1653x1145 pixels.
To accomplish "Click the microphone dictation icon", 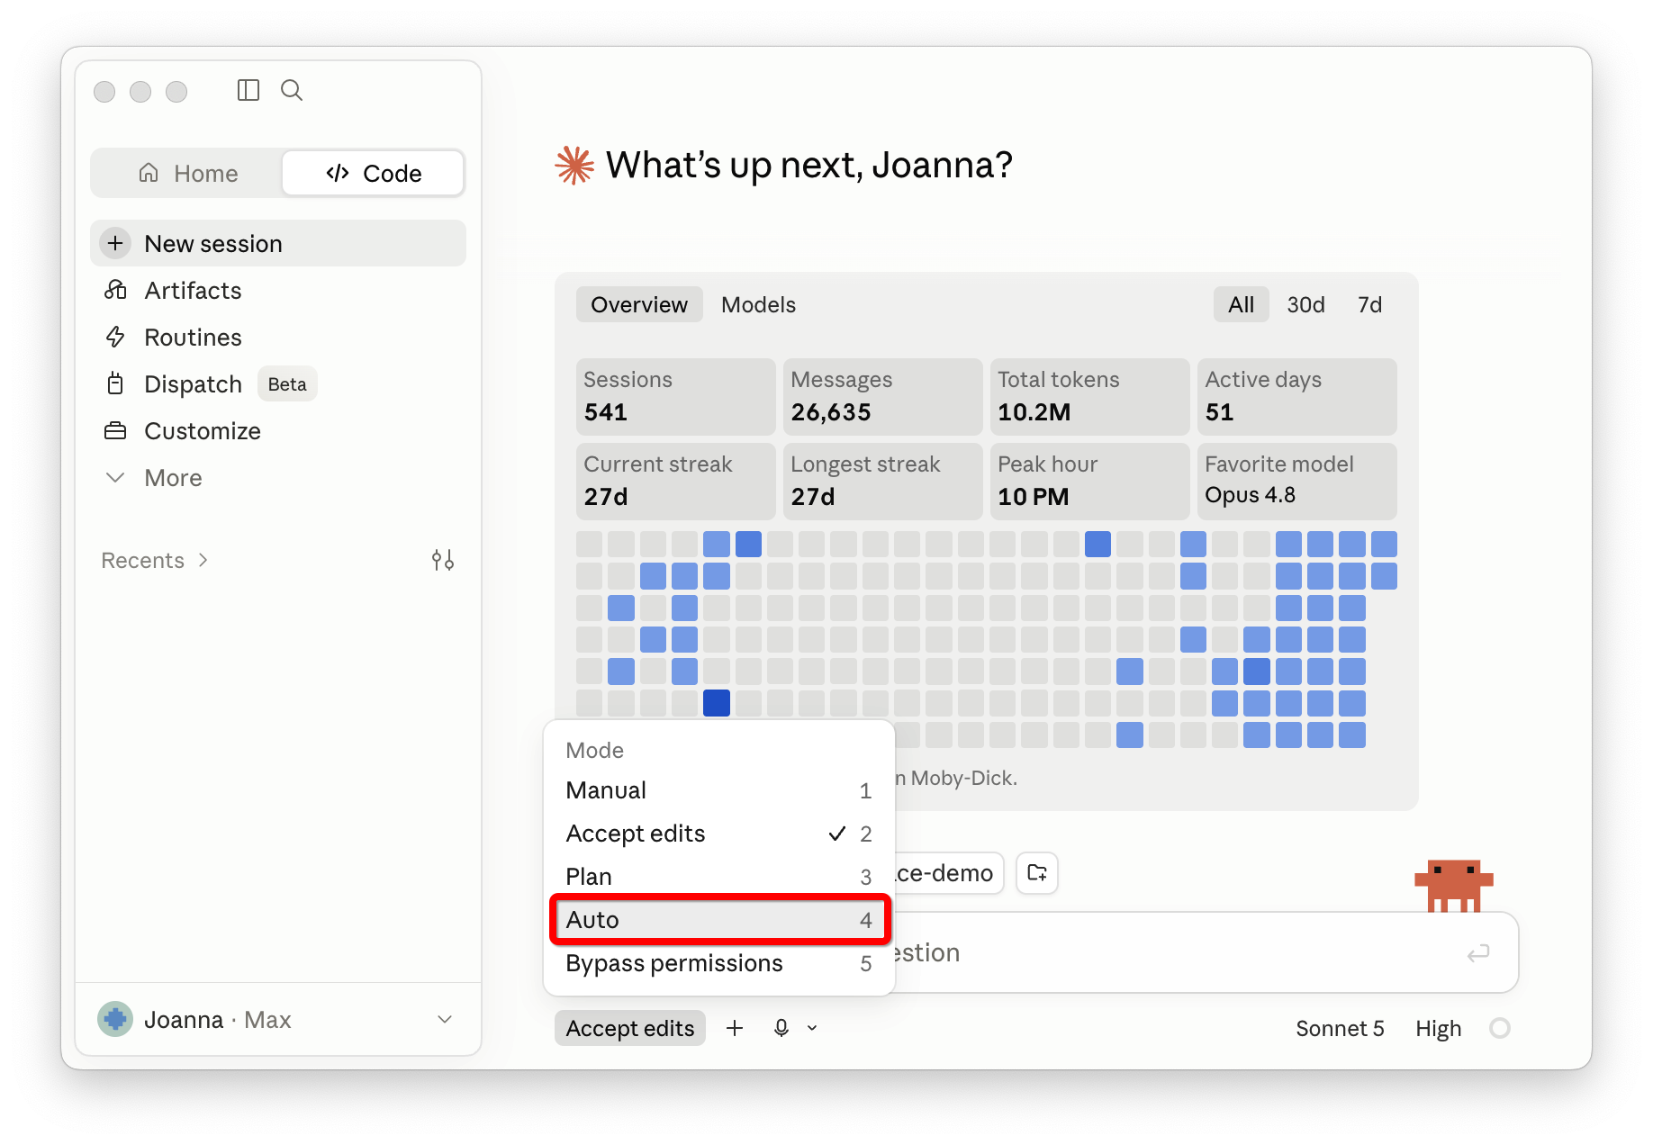I will pyautogui.click(x=781, y=1028).
